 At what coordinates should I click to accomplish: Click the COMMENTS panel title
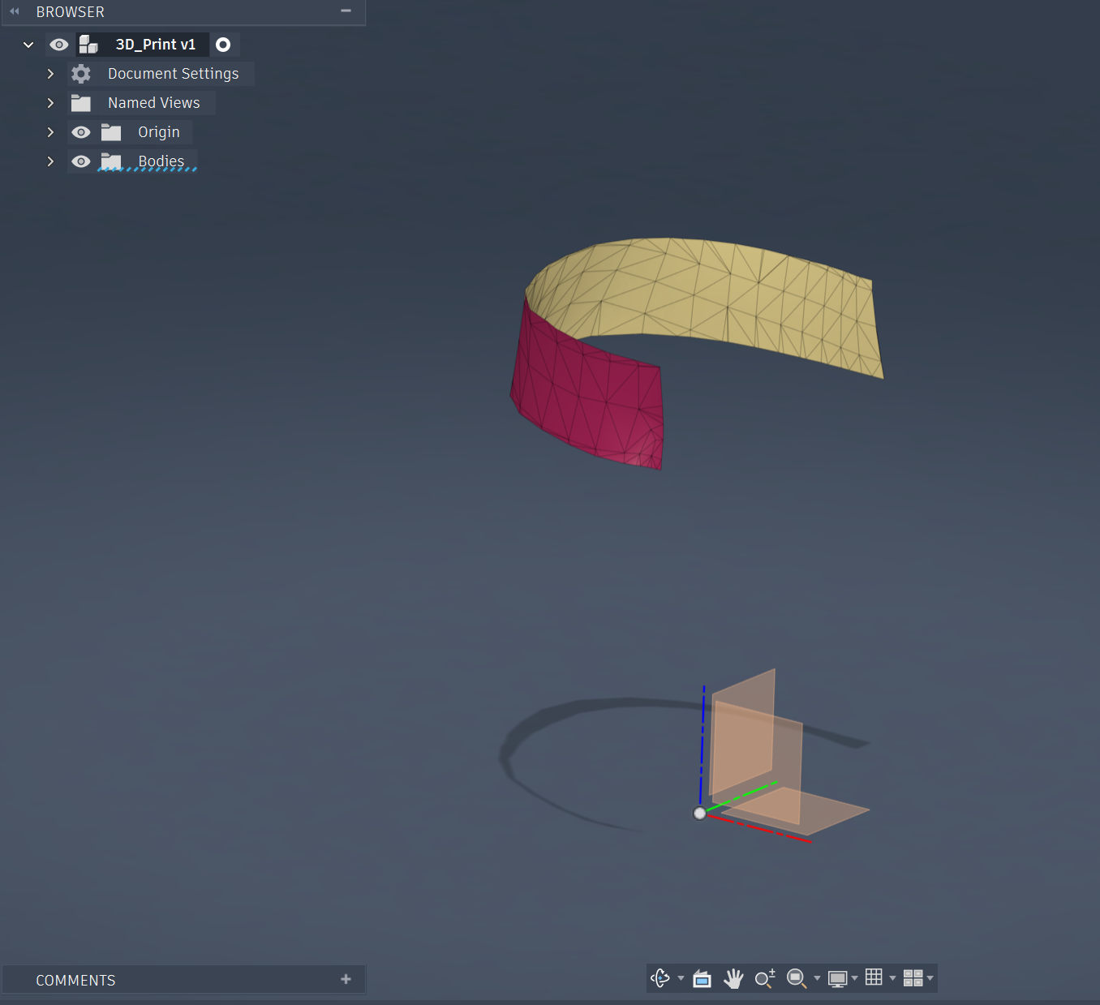coord(76,981)
